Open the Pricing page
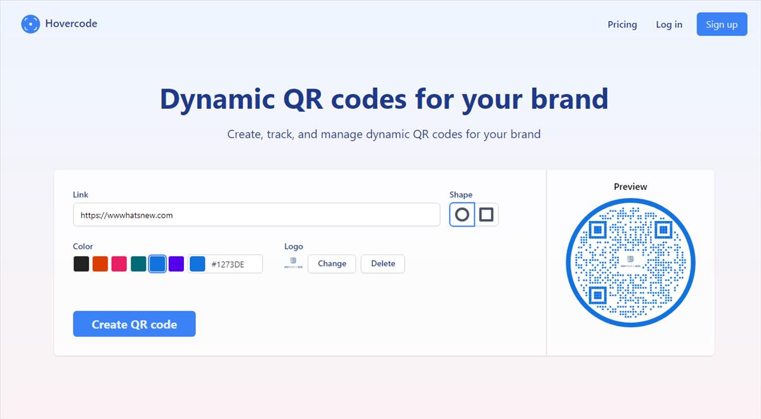Screen dimensions: 761x419 coord(622,24)
